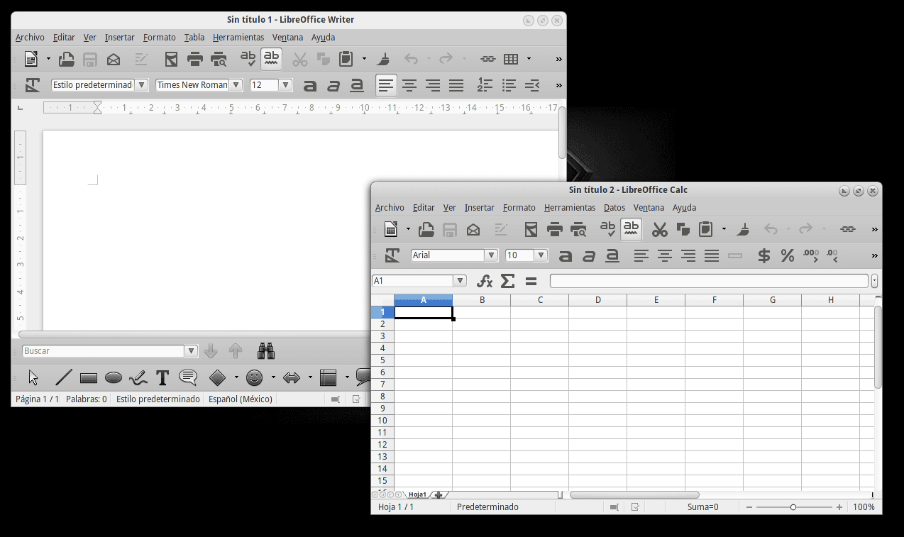Open Calc's Datos menu
The width and height of the screenshot is (904, 537).
(614, 208)
